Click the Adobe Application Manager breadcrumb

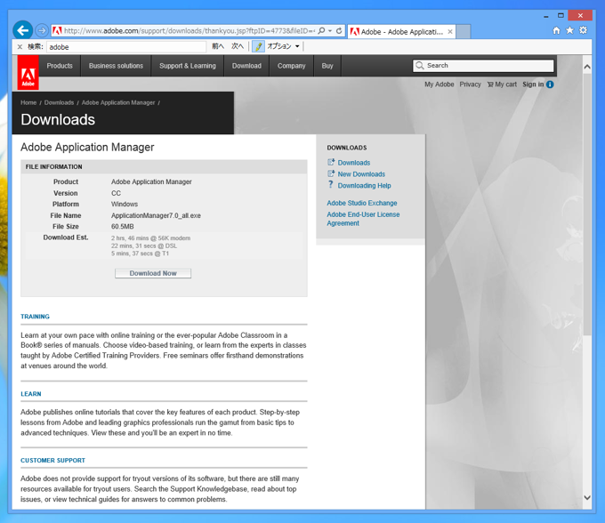point(118,102)
